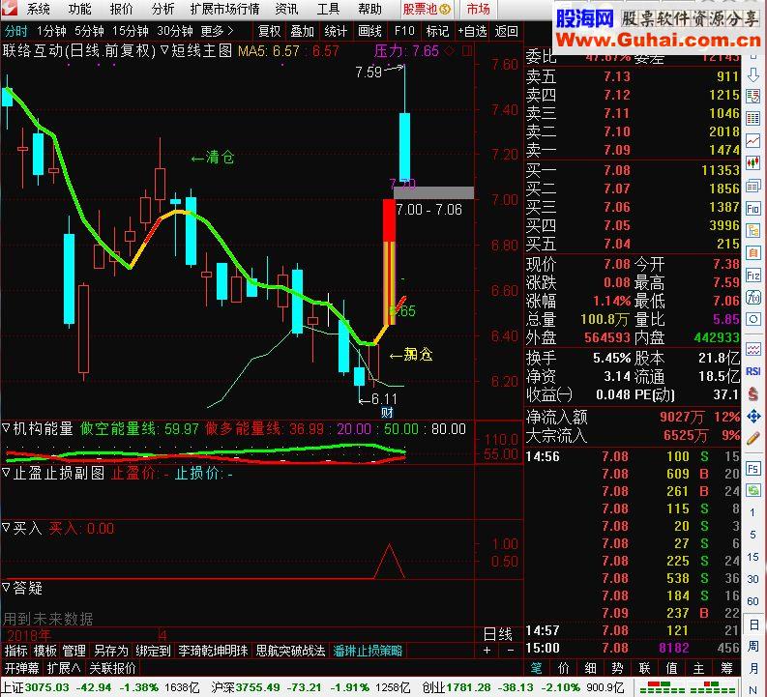Image resolution: width=767 pixels, height=697 pixels.
Task: Open the 报价 menu
Action: click(121, 9)
